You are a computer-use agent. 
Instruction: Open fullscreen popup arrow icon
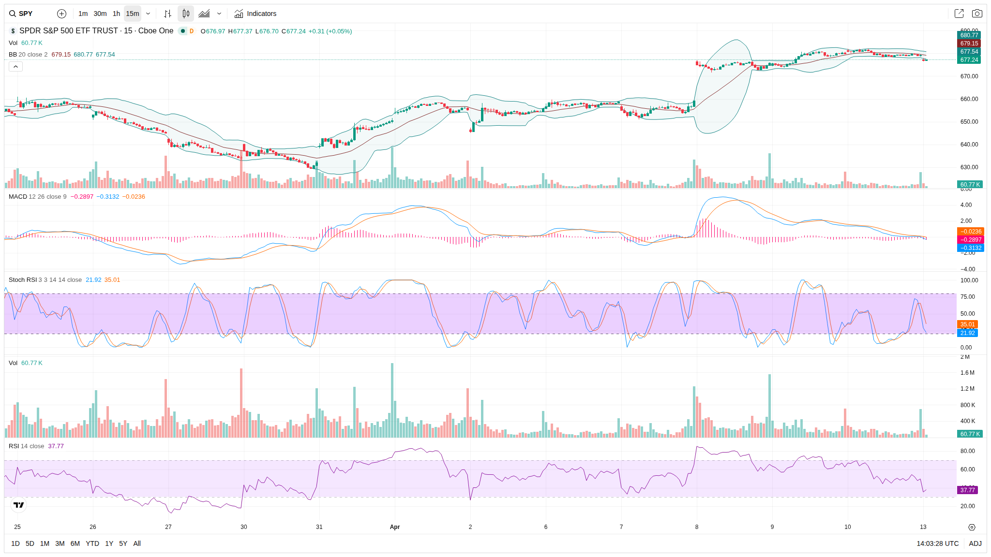tap(959, 14)
